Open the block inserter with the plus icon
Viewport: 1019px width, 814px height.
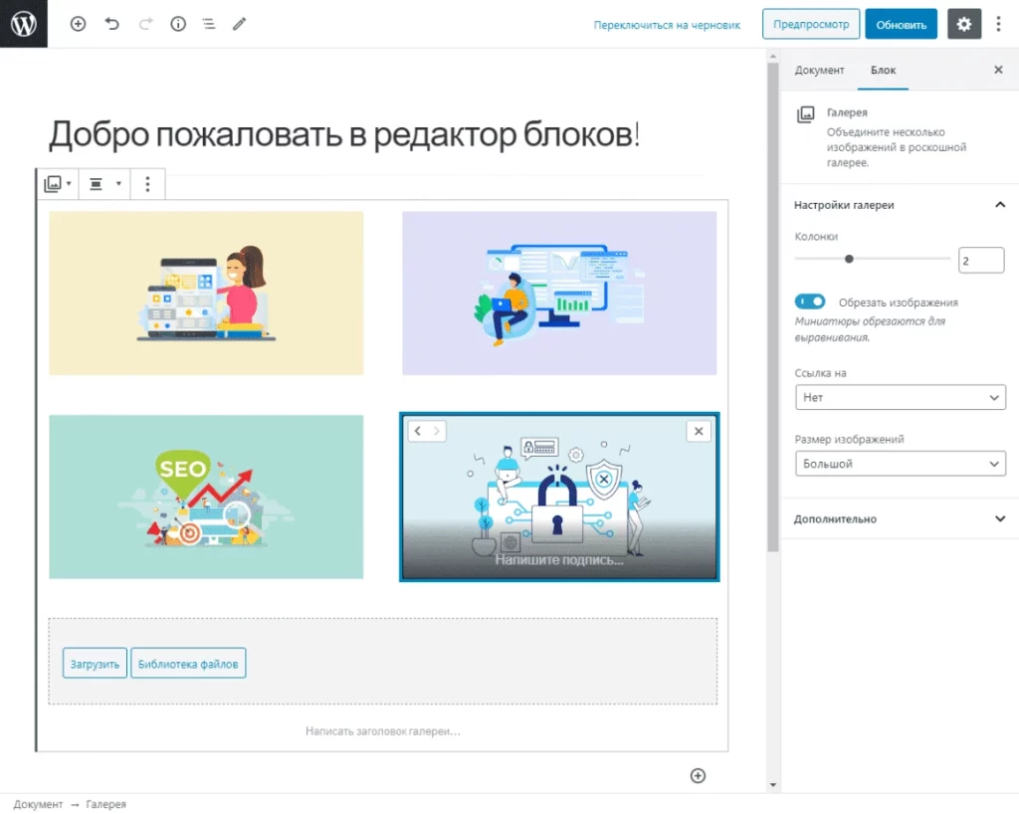click(x=78, y=24)
